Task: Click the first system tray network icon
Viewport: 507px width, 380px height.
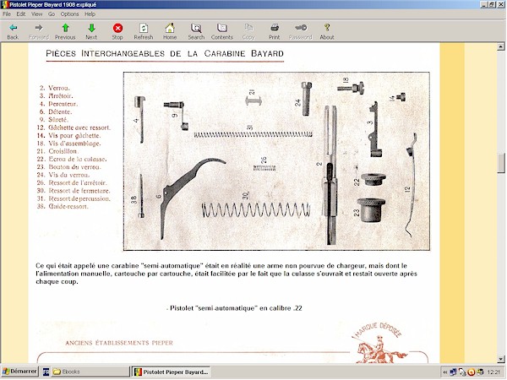Action: click(x=453, y=372)
